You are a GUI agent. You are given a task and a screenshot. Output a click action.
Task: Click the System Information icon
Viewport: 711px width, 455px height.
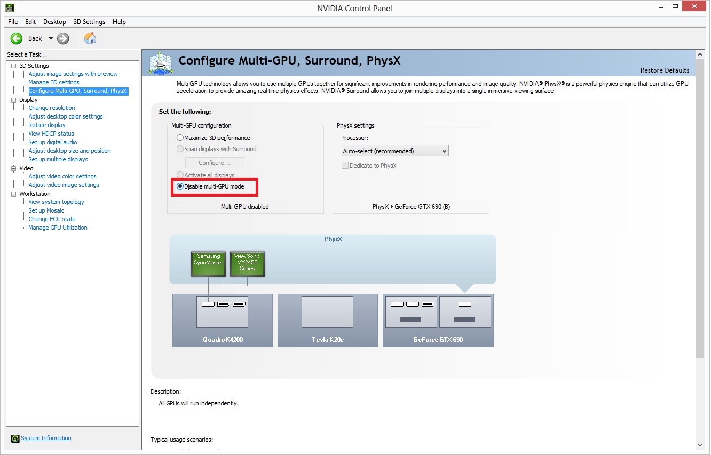coord(15,438)
